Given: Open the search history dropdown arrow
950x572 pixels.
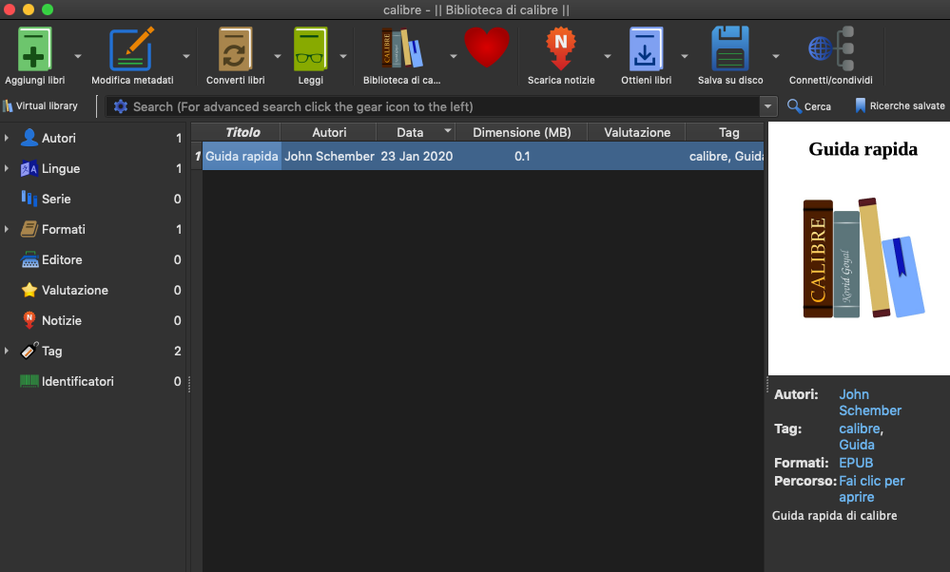Looking at the screenshot, I should tap(767, 106).
